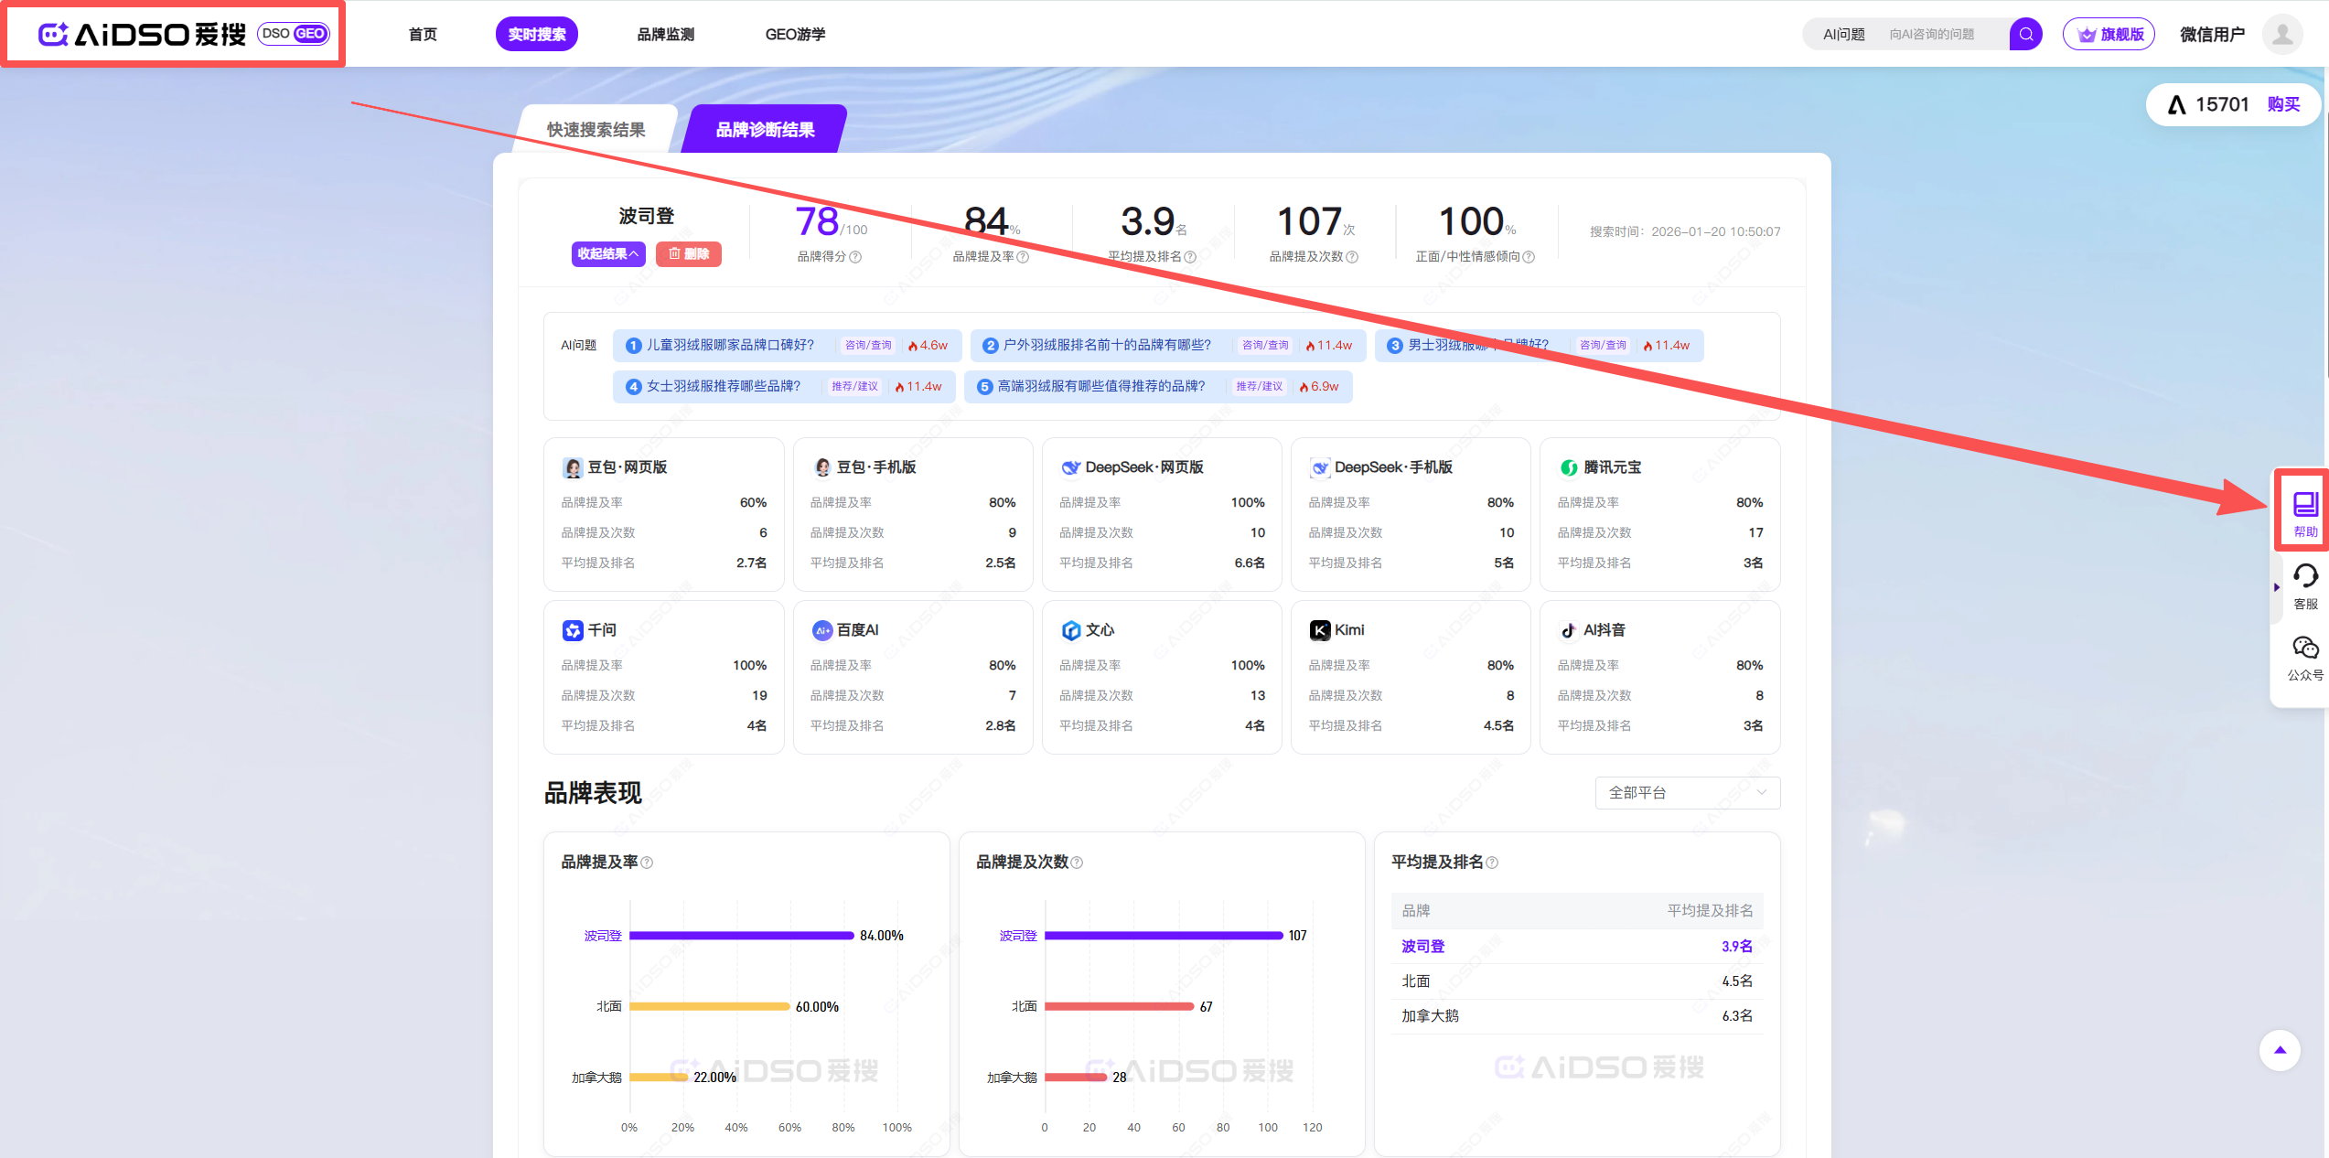Click the 波司登 purple bar in 品牌提及率
This screenshot has width=2329, height=1158.
tap(741, 936)
